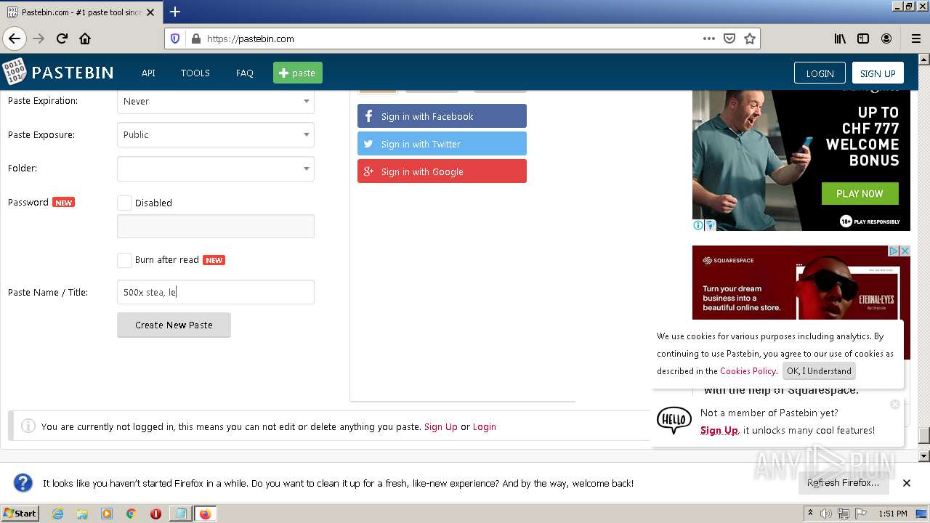Click Create New Paste button
Viewport: 930px width, 523px height.
(x=174, y=325)
